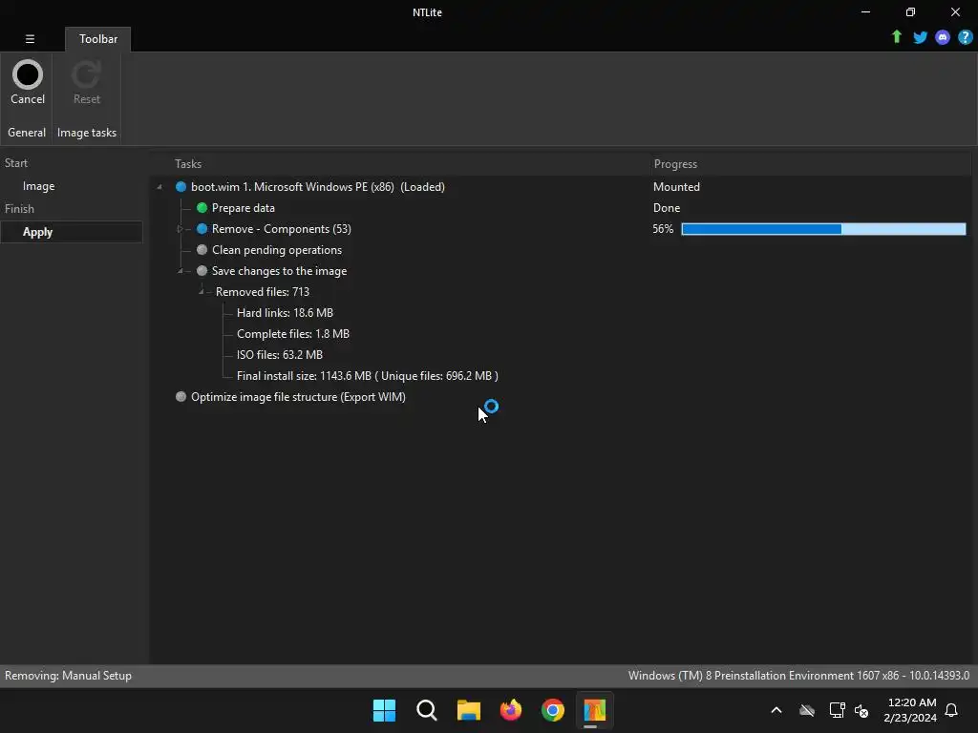
Task: Collapse Removed files: 713 node
Action: point(201,292)
